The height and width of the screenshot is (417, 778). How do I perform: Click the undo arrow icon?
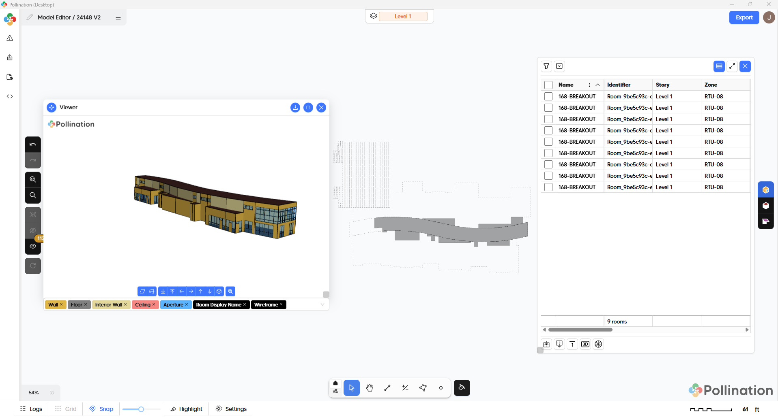[33, 145]
